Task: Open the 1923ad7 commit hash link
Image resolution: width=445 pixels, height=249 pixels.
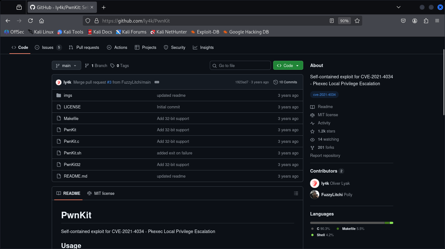Action: [242, 82]
